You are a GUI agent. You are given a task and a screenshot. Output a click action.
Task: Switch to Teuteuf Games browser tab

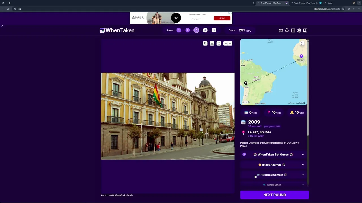click(306, 3)
